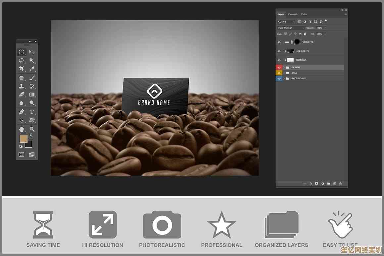Click the tan foreground color swatch

(x=24, y=139)
